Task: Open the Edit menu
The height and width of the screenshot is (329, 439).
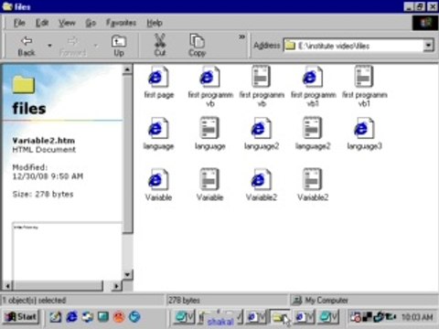Action: pos(42,23)
